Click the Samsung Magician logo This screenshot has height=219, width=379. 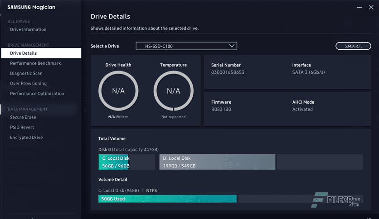[x=31, y=7]
